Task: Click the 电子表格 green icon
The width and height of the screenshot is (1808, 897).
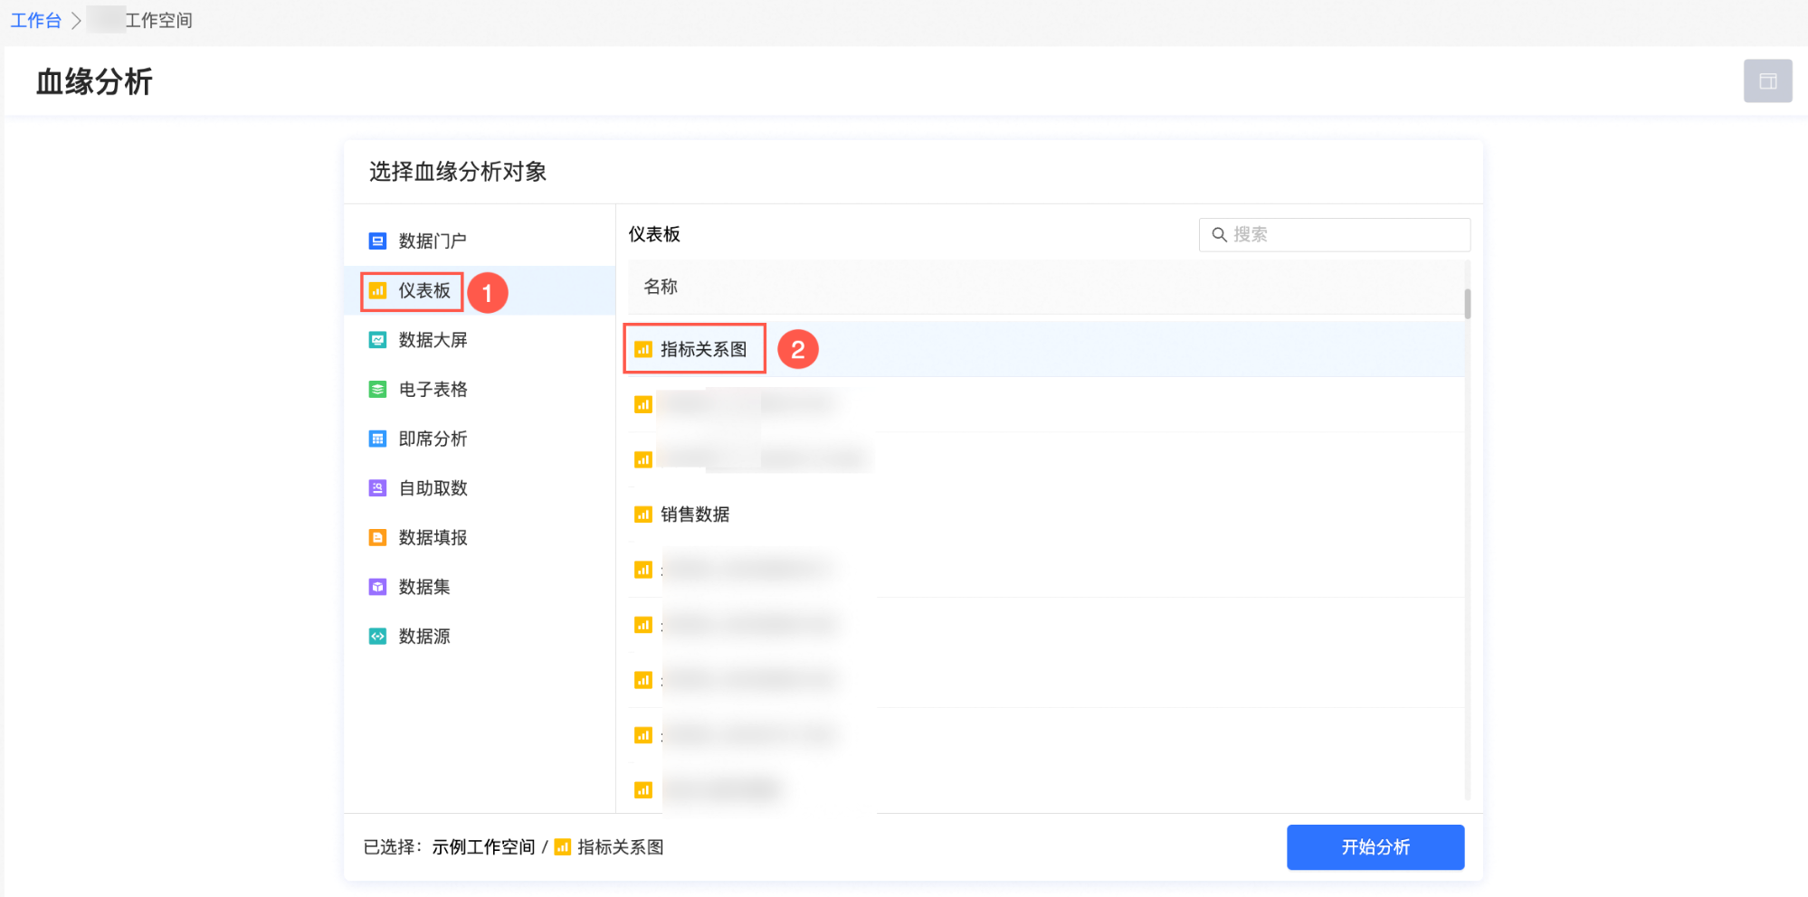Action: [x=377, y=389]
